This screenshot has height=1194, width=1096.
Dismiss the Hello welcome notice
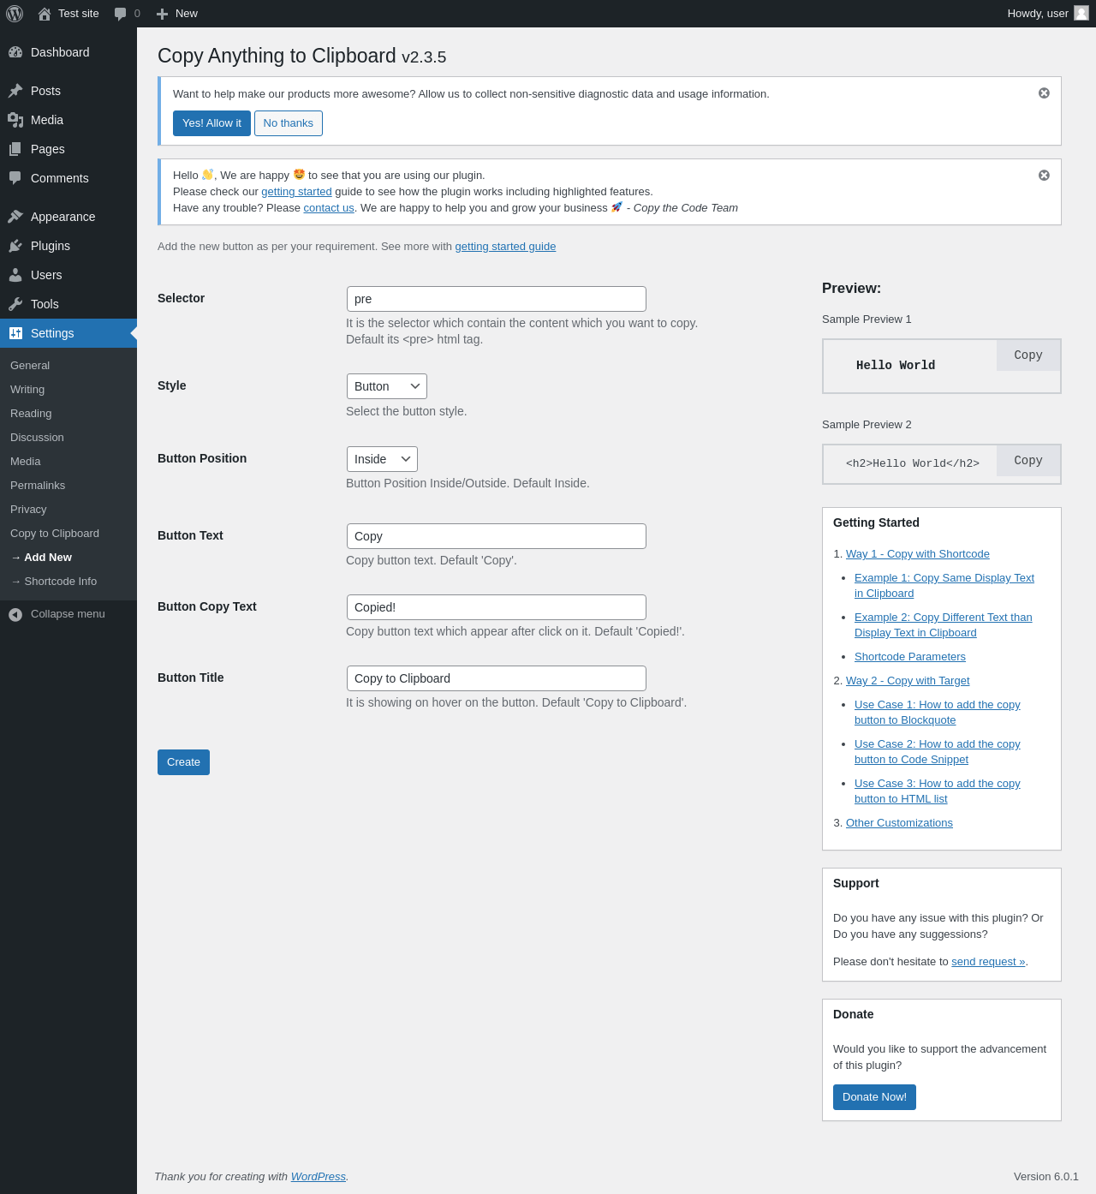coord(1044,176)
